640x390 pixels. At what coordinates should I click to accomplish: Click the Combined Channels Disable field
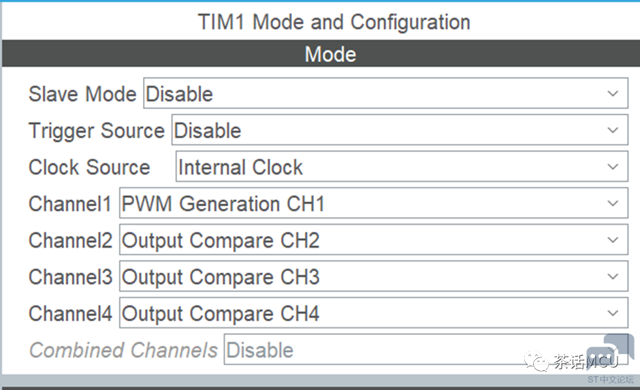pos(426,350)
